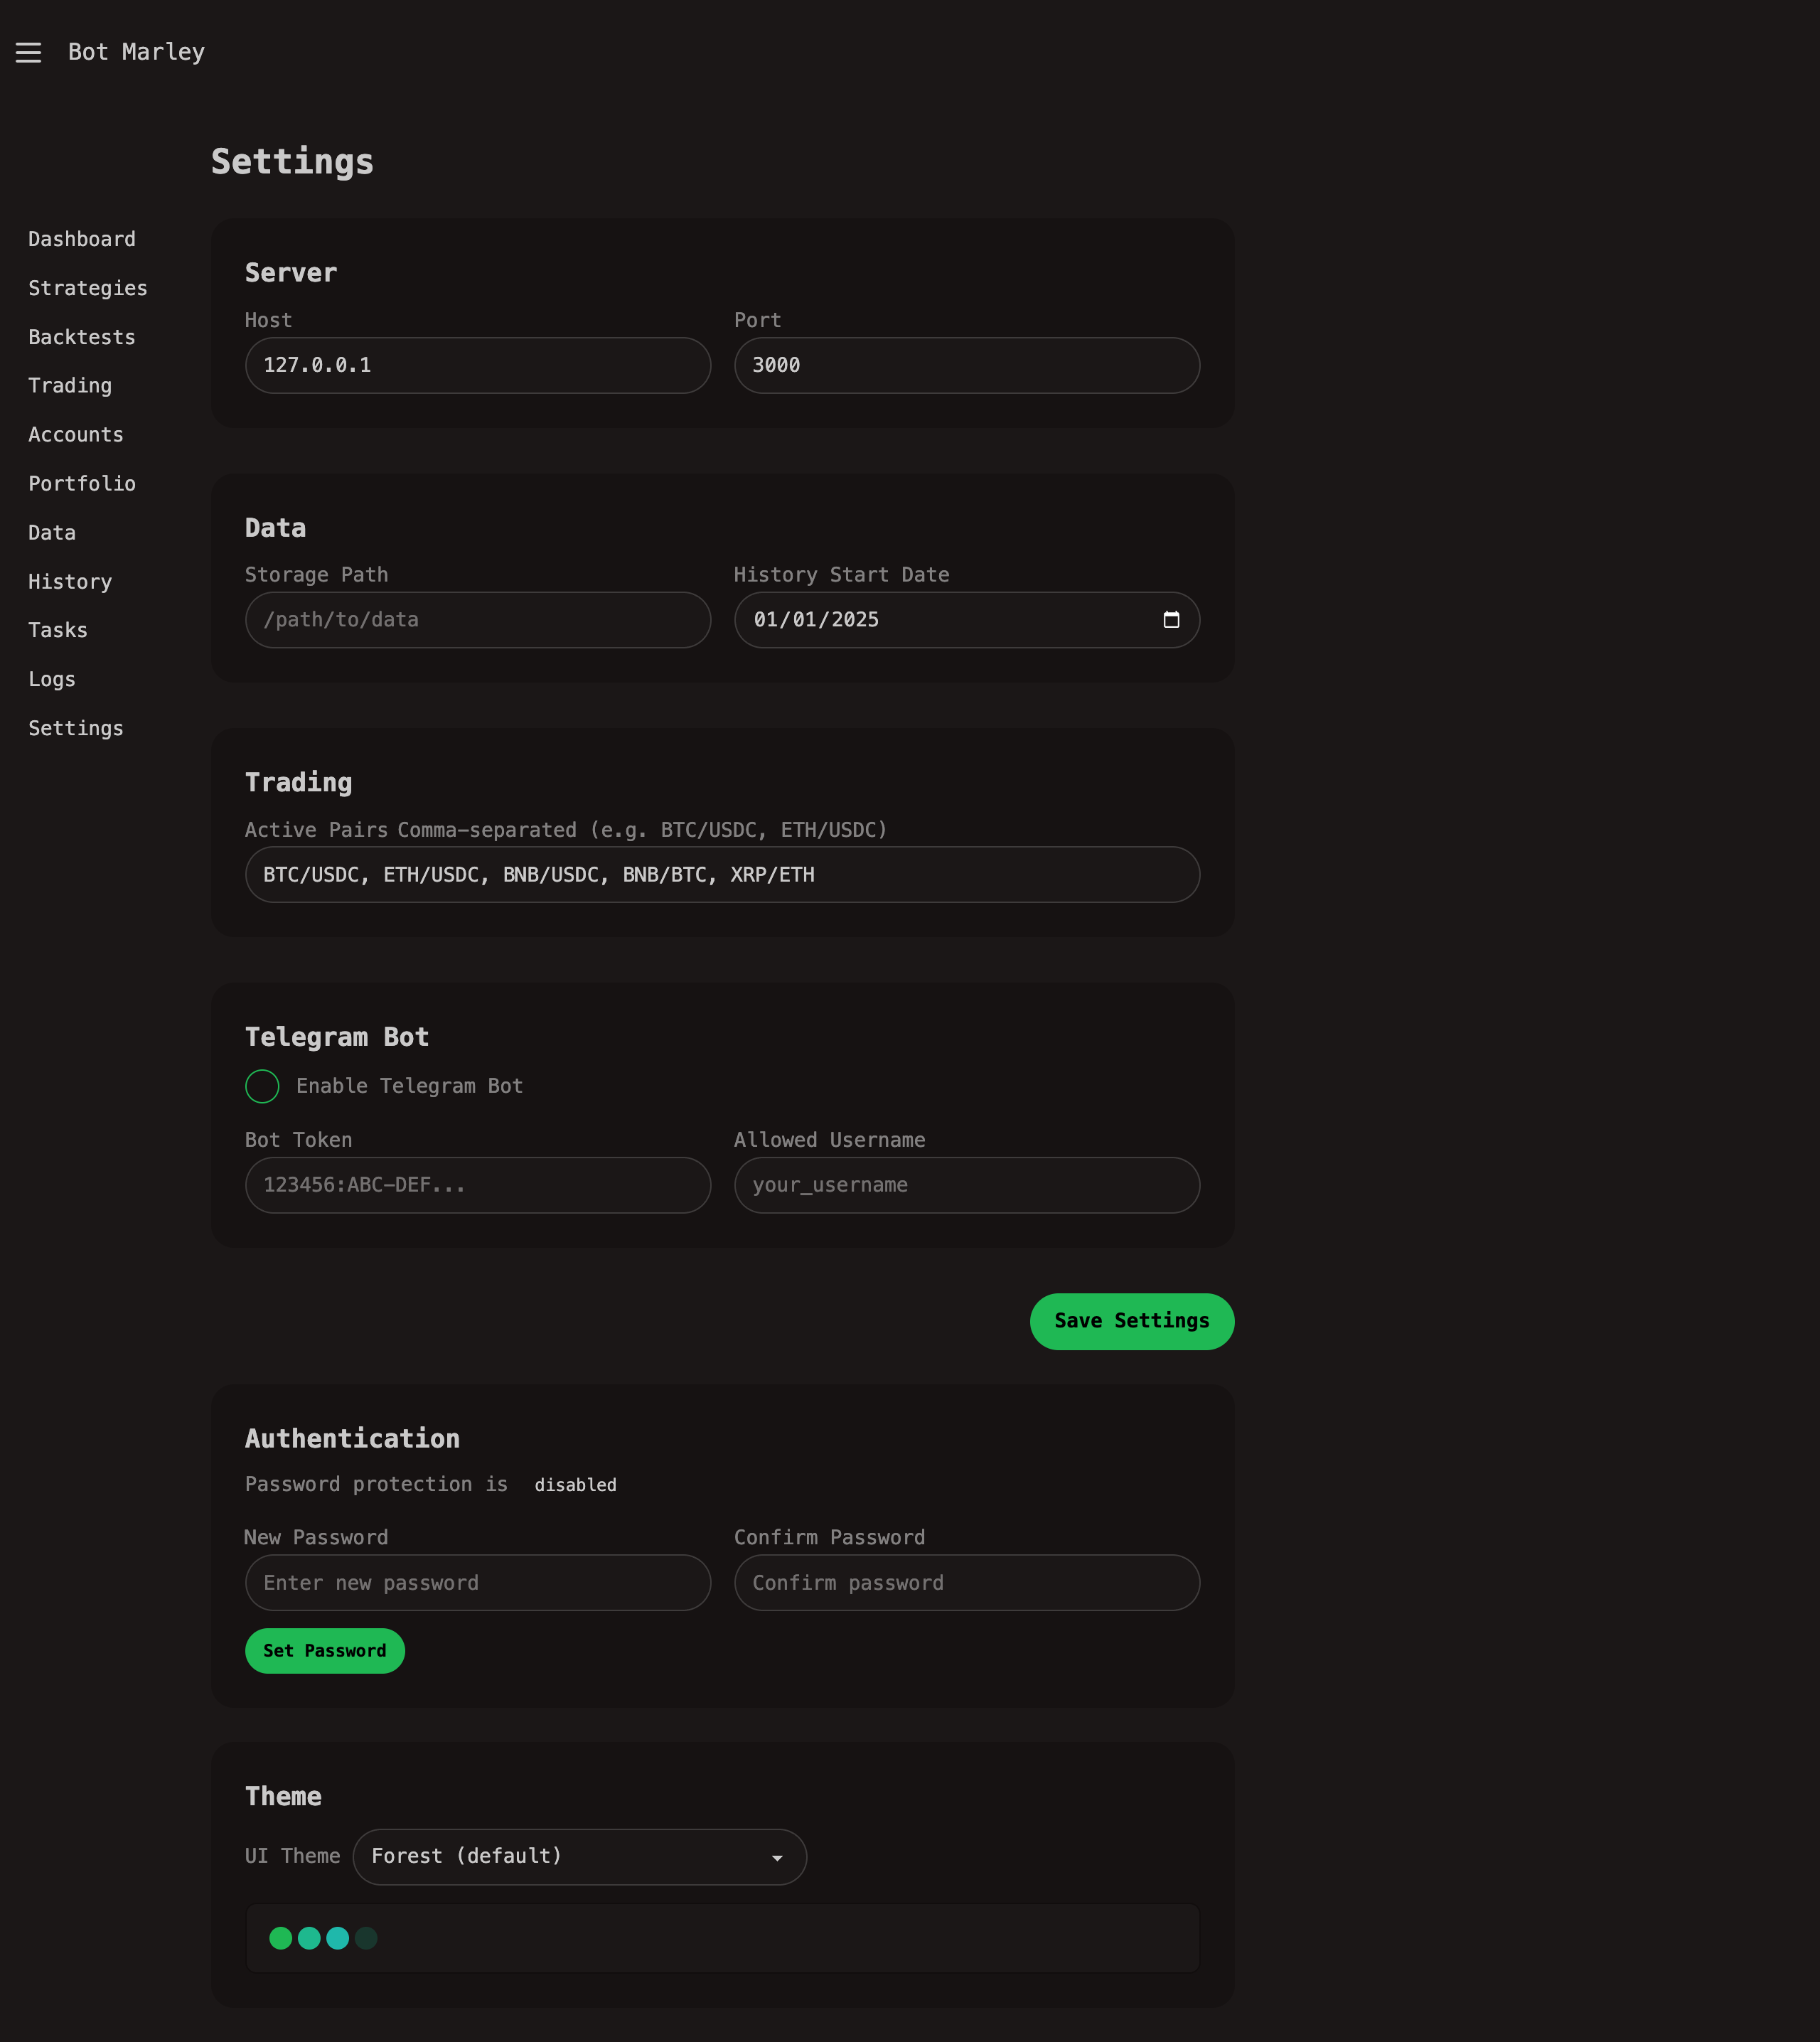Screen dimensions: 1820x2042
Task: Open the hamburger navigation menu
Action: (x=28, y=52)
